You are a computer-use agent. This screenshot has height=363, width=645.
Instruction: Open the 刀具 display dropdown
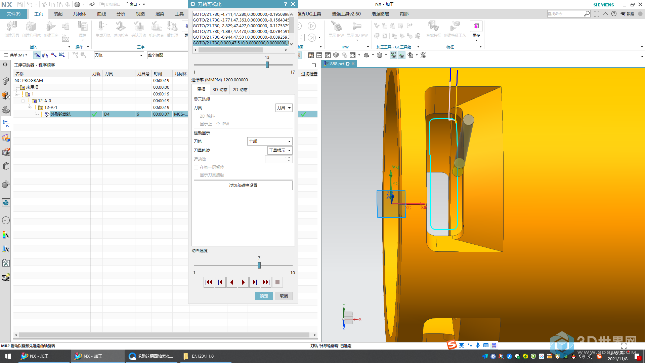(284, 108)
